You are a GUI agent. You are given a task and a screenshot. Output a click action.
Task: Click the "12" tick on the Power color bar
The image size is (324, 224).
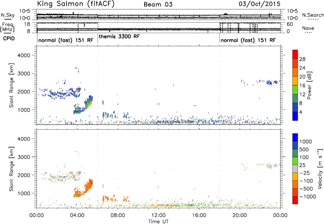pyautogui.click(x=302, y=94)
